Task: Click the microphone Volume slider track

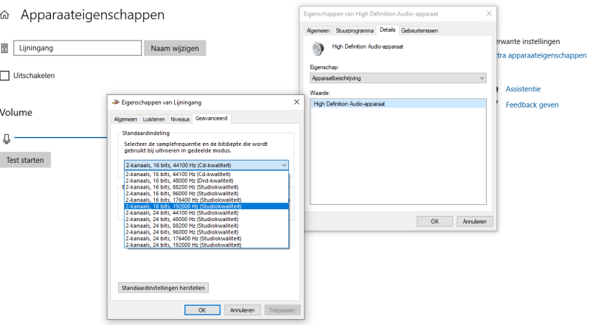Action: coord(61,138)
